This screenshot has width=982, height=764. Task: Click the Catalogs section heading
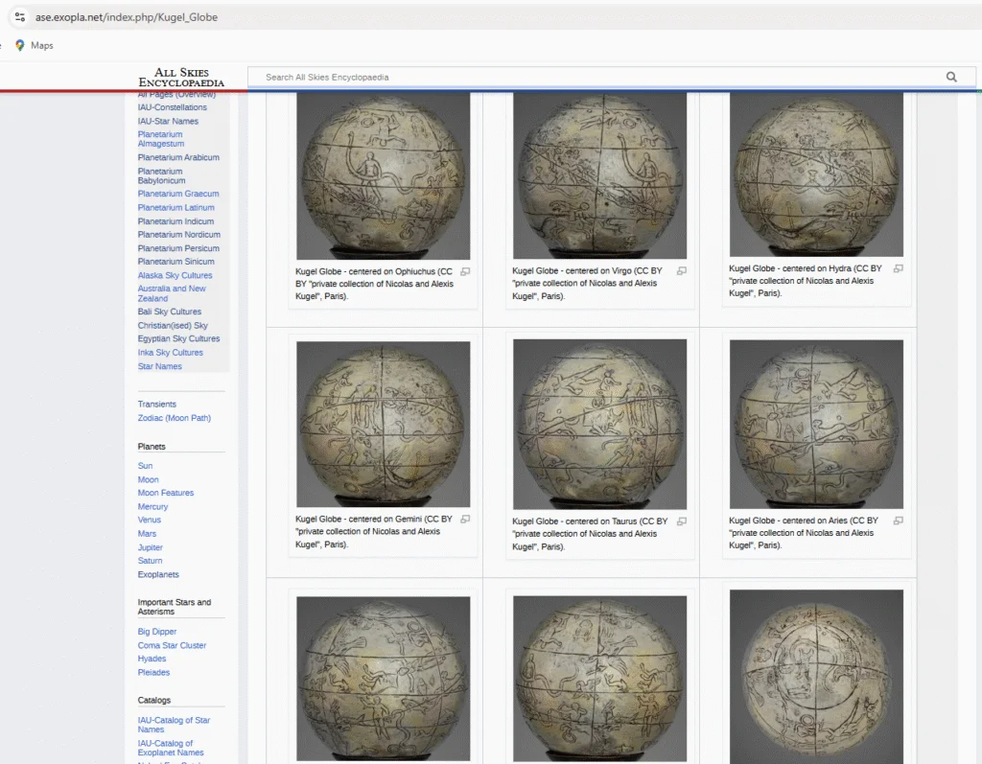point(154,700)
